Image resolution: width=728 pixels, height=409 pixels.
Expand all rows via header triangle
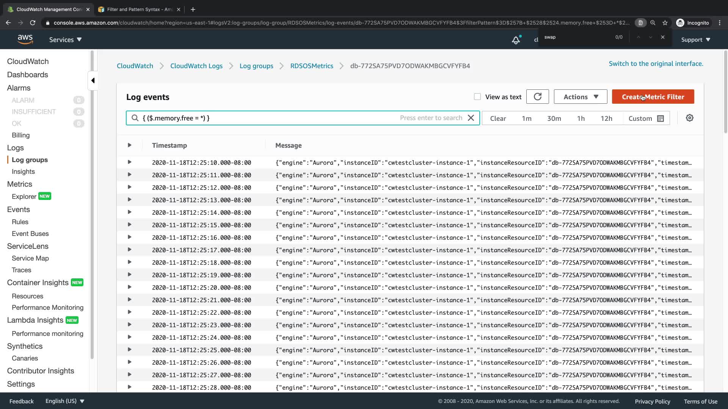(129, 145)
